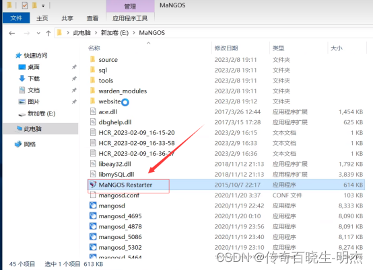Unpin 文档 using its pin icon

click(x=74, y=90)
